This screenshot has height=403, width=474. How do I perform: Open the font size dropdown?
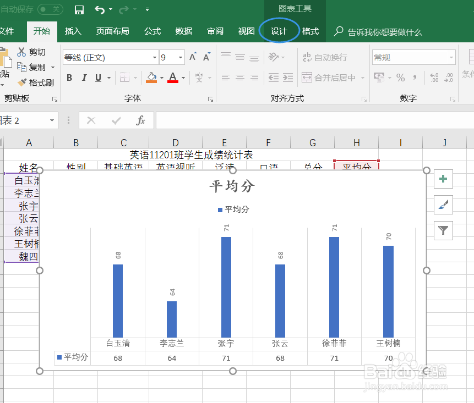[x=181, y=57]
